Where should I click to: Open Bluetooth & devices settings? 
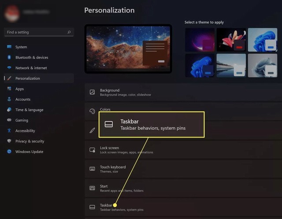(x=39, y=57)
